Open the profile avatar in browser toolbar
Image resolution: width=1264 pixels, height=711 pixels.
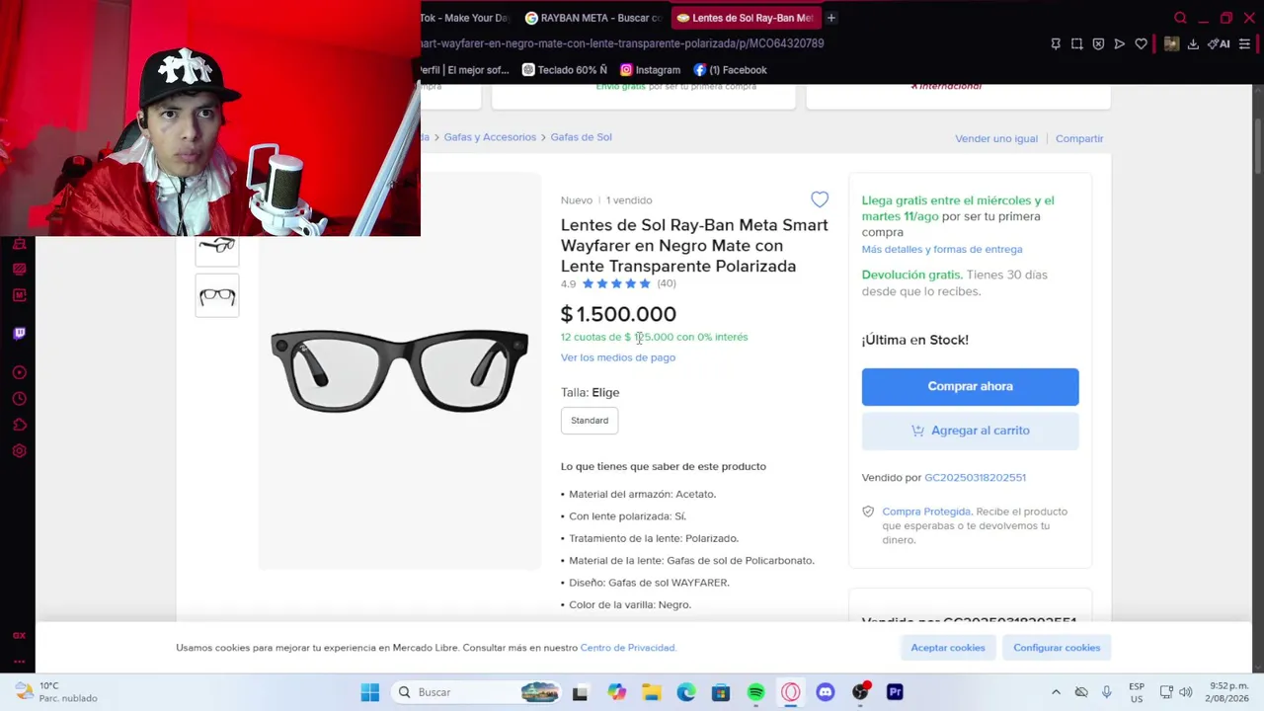tap(1171, 43)
